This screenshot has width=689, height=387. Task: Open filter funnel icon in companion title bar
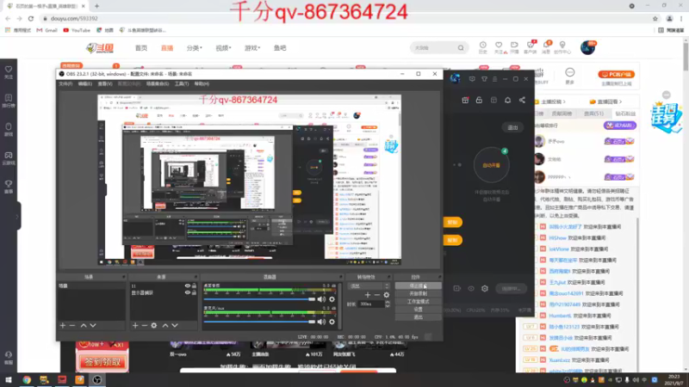click(x=484, y=79)
